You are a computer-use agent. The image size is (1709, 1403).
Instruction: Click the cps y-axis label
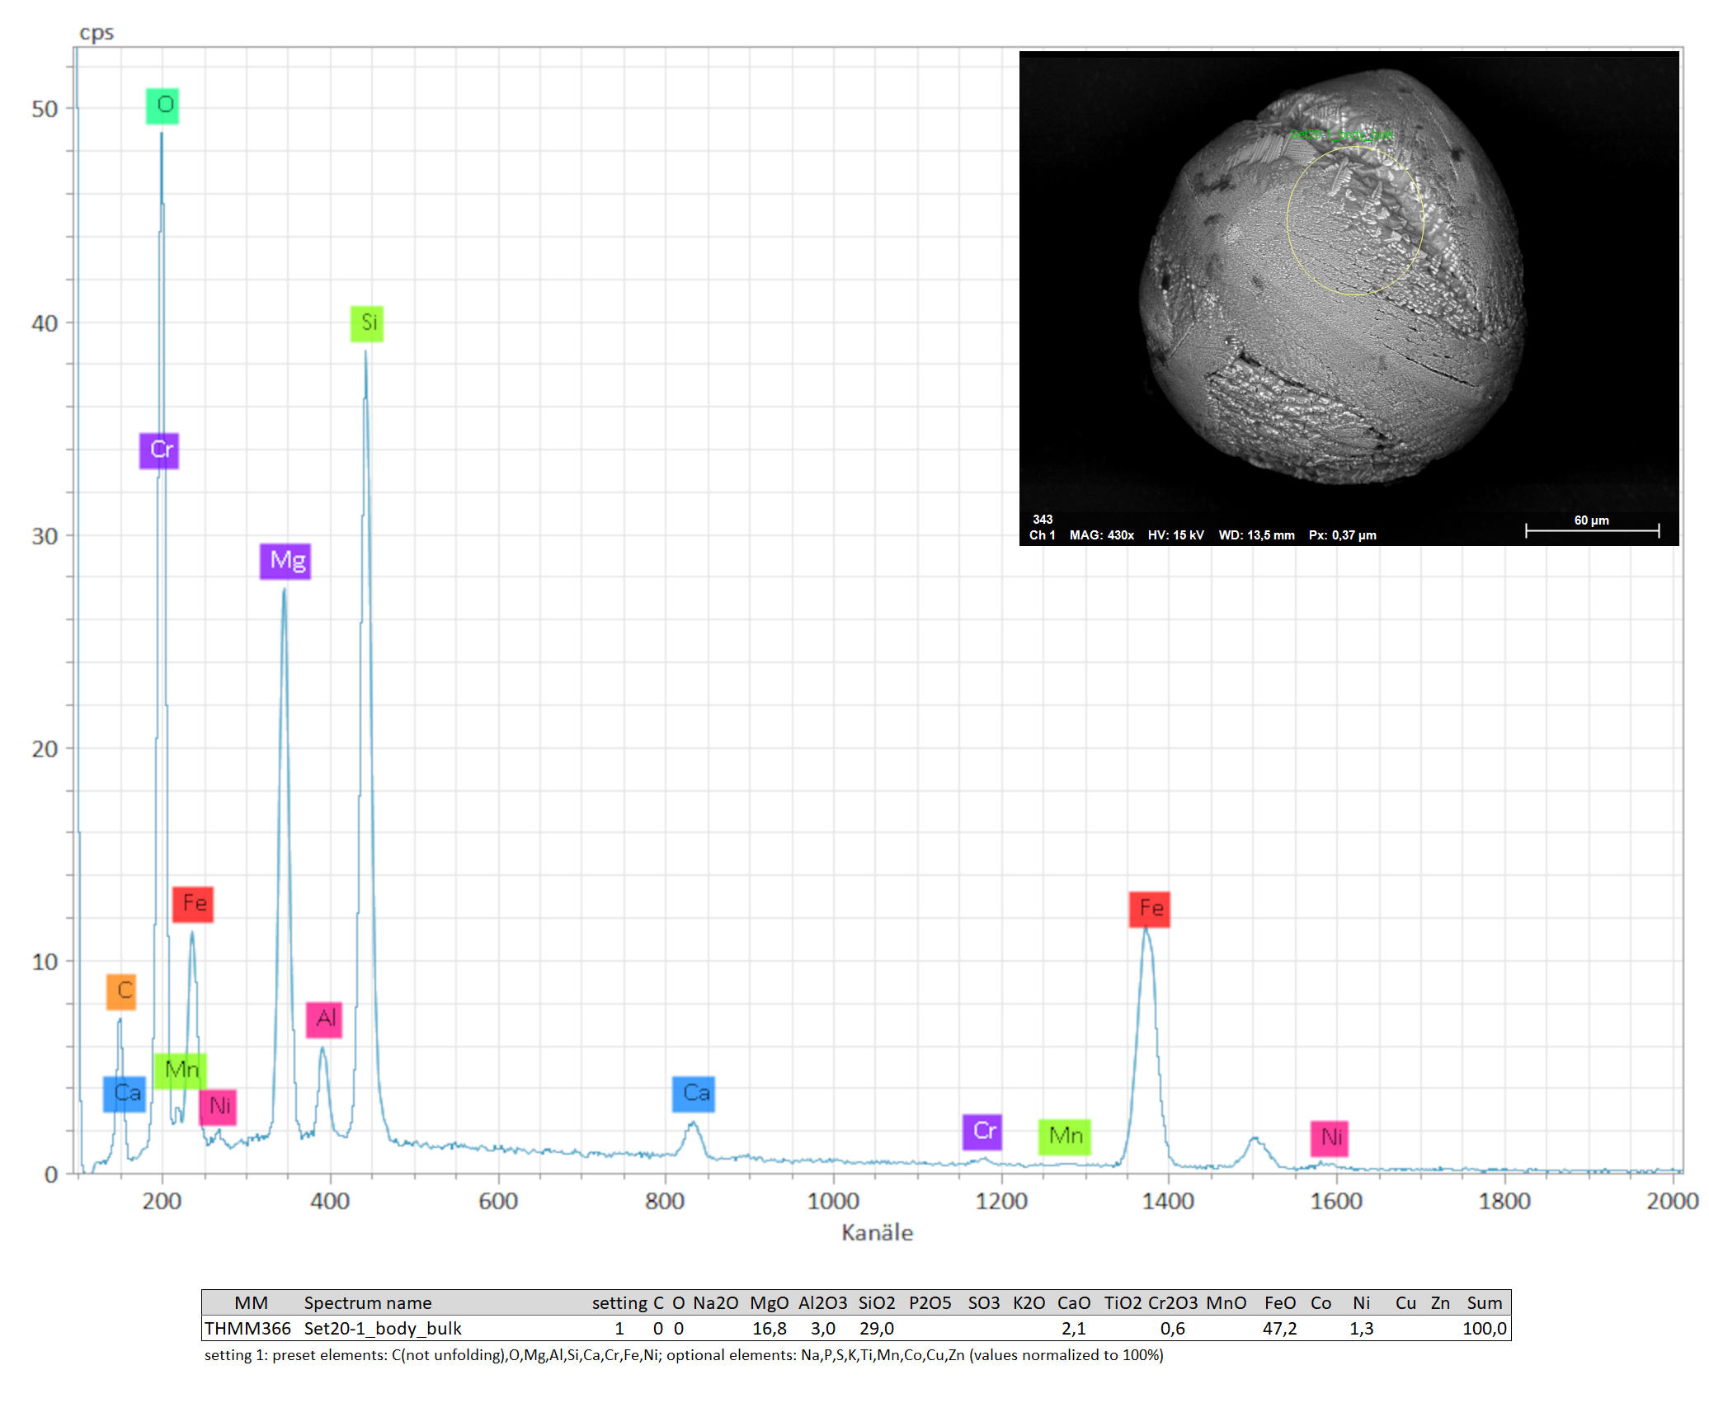coord(96,33)
